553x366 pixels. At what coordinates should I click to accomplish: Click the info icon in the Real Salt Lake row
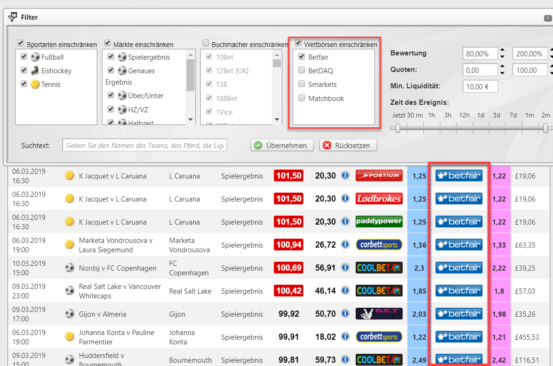point(345,290)
